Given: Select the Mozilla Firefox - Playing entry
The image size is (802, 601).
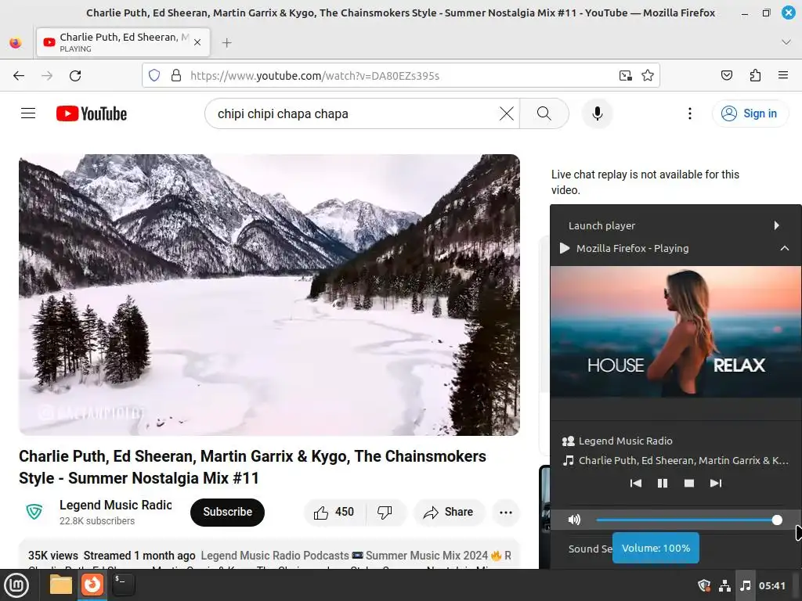Looking at the screenshot, I should pos(675,248).
